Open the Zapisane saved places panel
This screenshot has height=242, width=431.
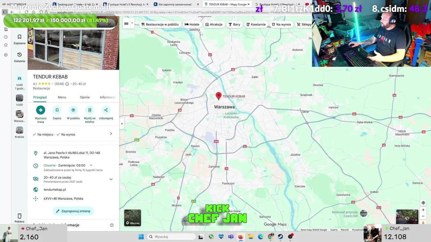click(20, 39)
